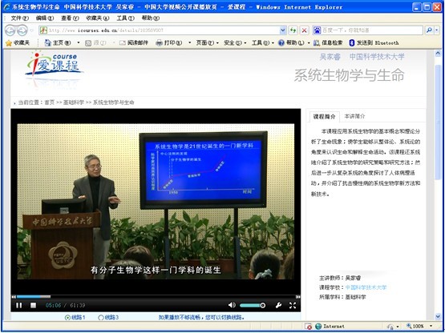Open the player settings wrench icon
The height and width of the screenshot is (333, 445).
click(x=278, y=305)
